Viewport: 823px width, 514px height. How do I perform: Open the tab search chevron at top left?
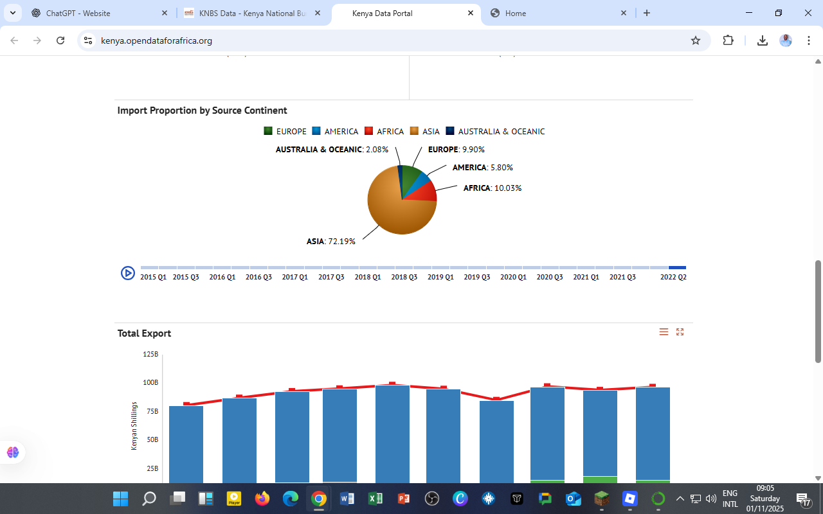(13, 13)
